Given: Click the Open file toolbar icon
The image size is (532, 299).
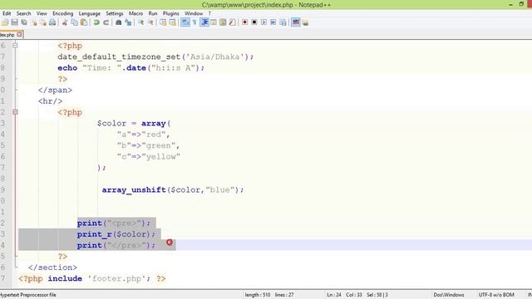Looking at the screenshot, I should click(5, 22).
